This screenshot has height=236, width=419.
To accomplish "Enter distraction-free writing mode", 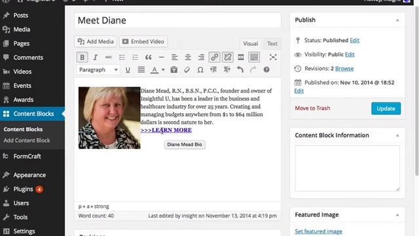I will 273,57.
